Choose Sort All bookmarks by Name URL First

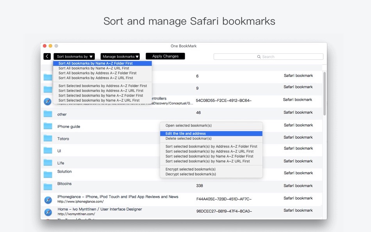(102, 68)
